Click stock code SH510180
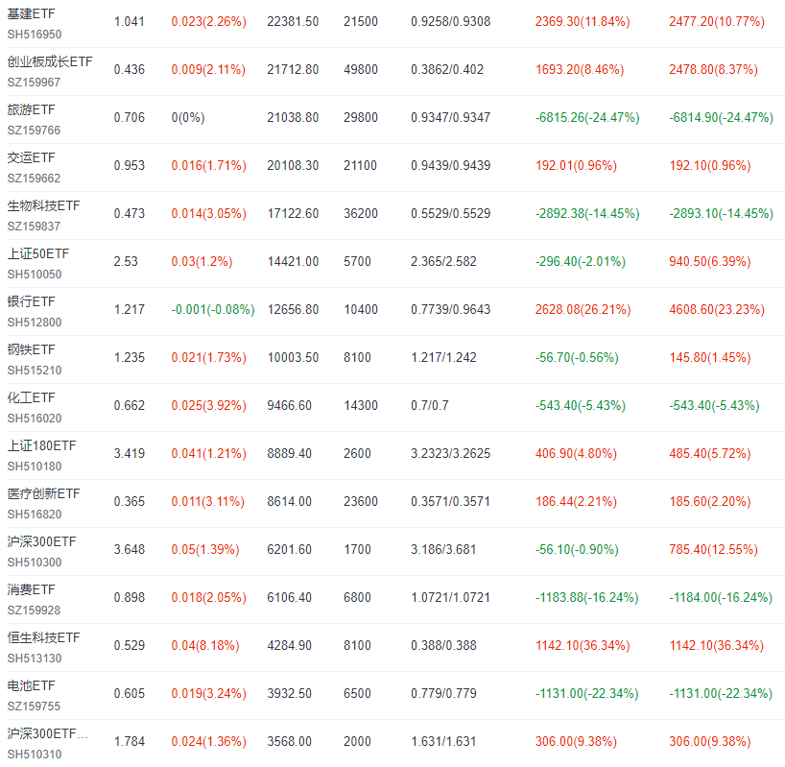The image size is (785, 767). point(35,467)
